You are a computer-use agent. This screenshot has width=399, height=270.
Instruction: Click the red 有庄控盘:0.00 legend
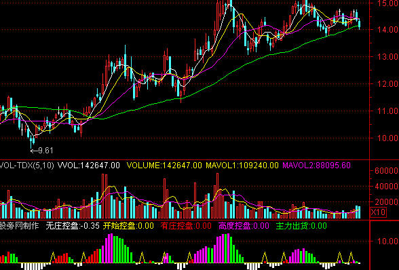[x=186, y=226]
